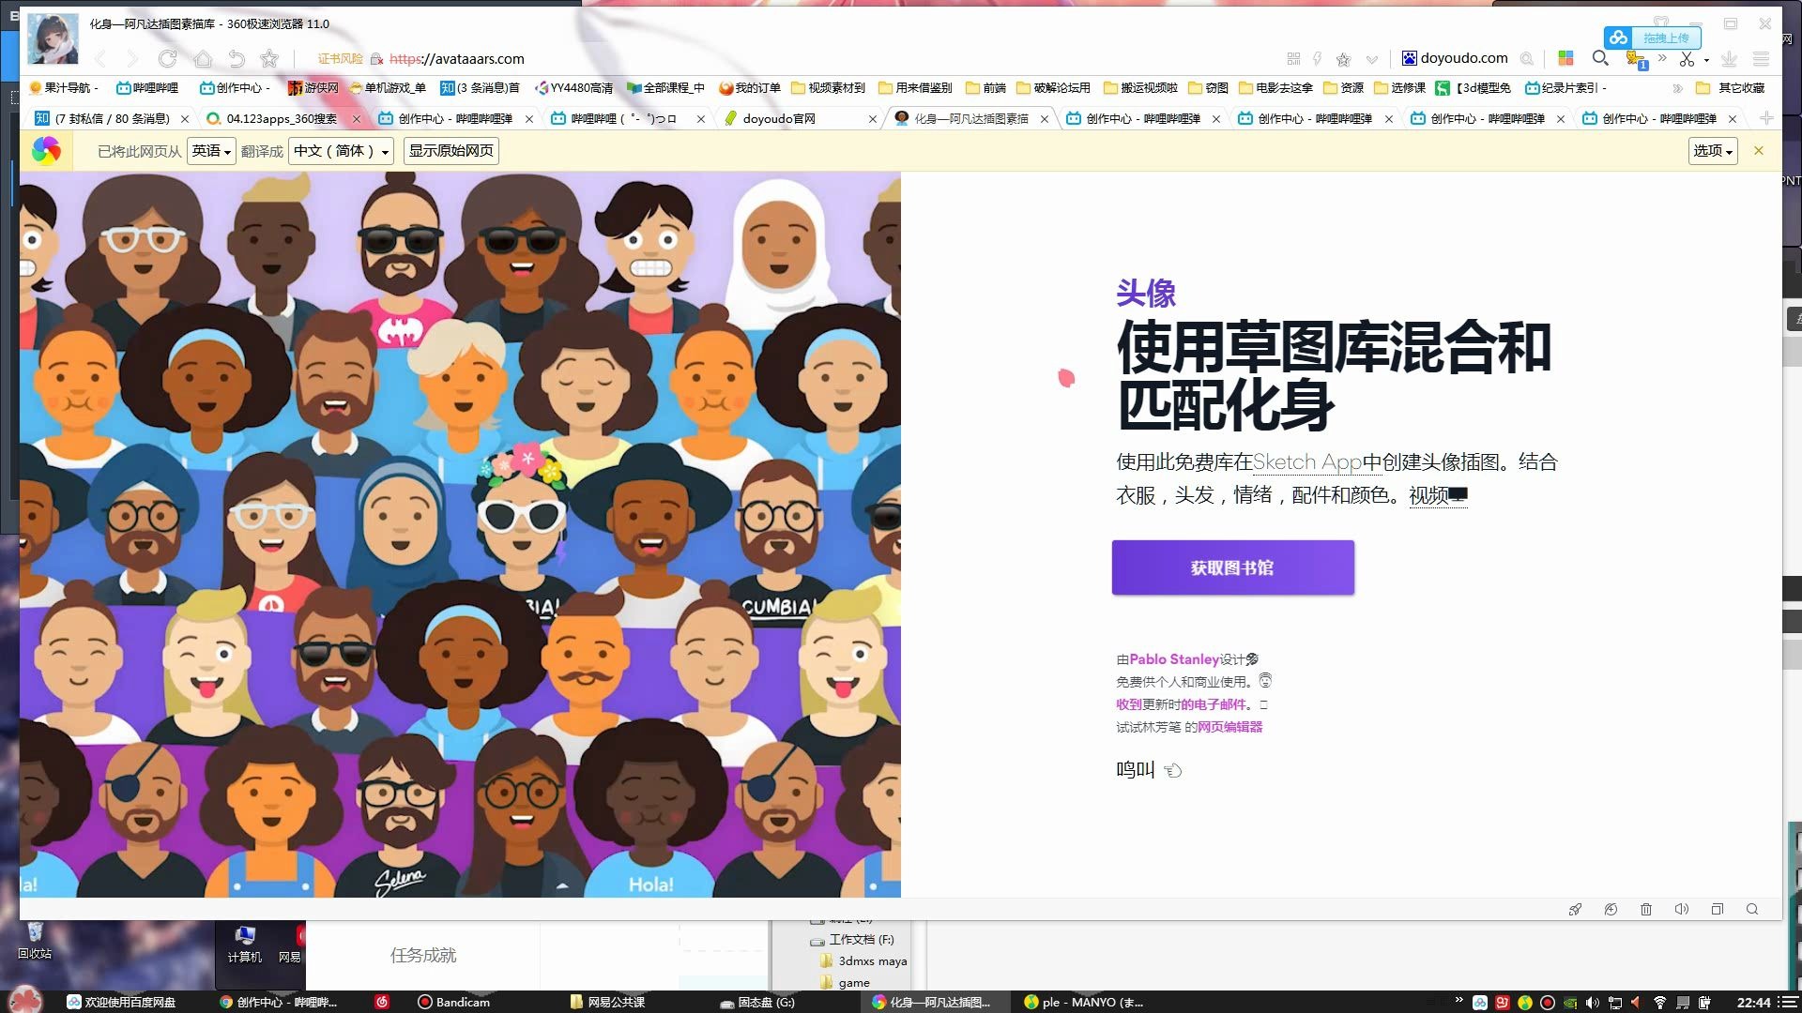This screenshot has height=1013, width=1802.
Task: Go to the browser home page icon
Action: coord(202,59)
